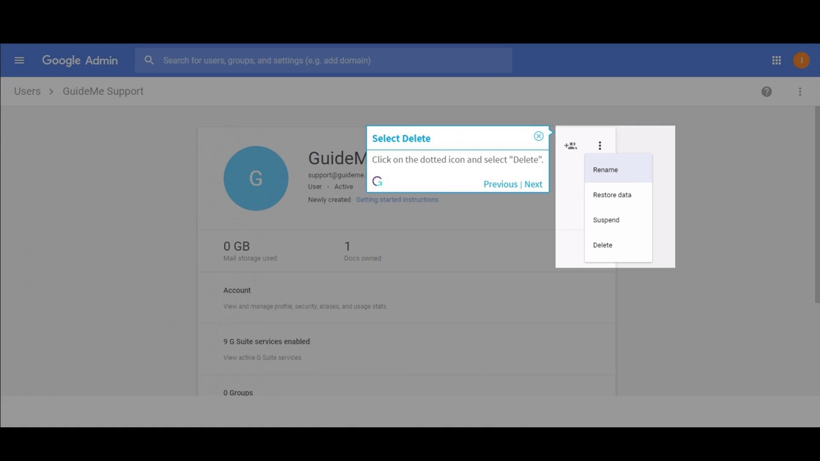
Task: Open the page-level more options menu
Action: 800,92
